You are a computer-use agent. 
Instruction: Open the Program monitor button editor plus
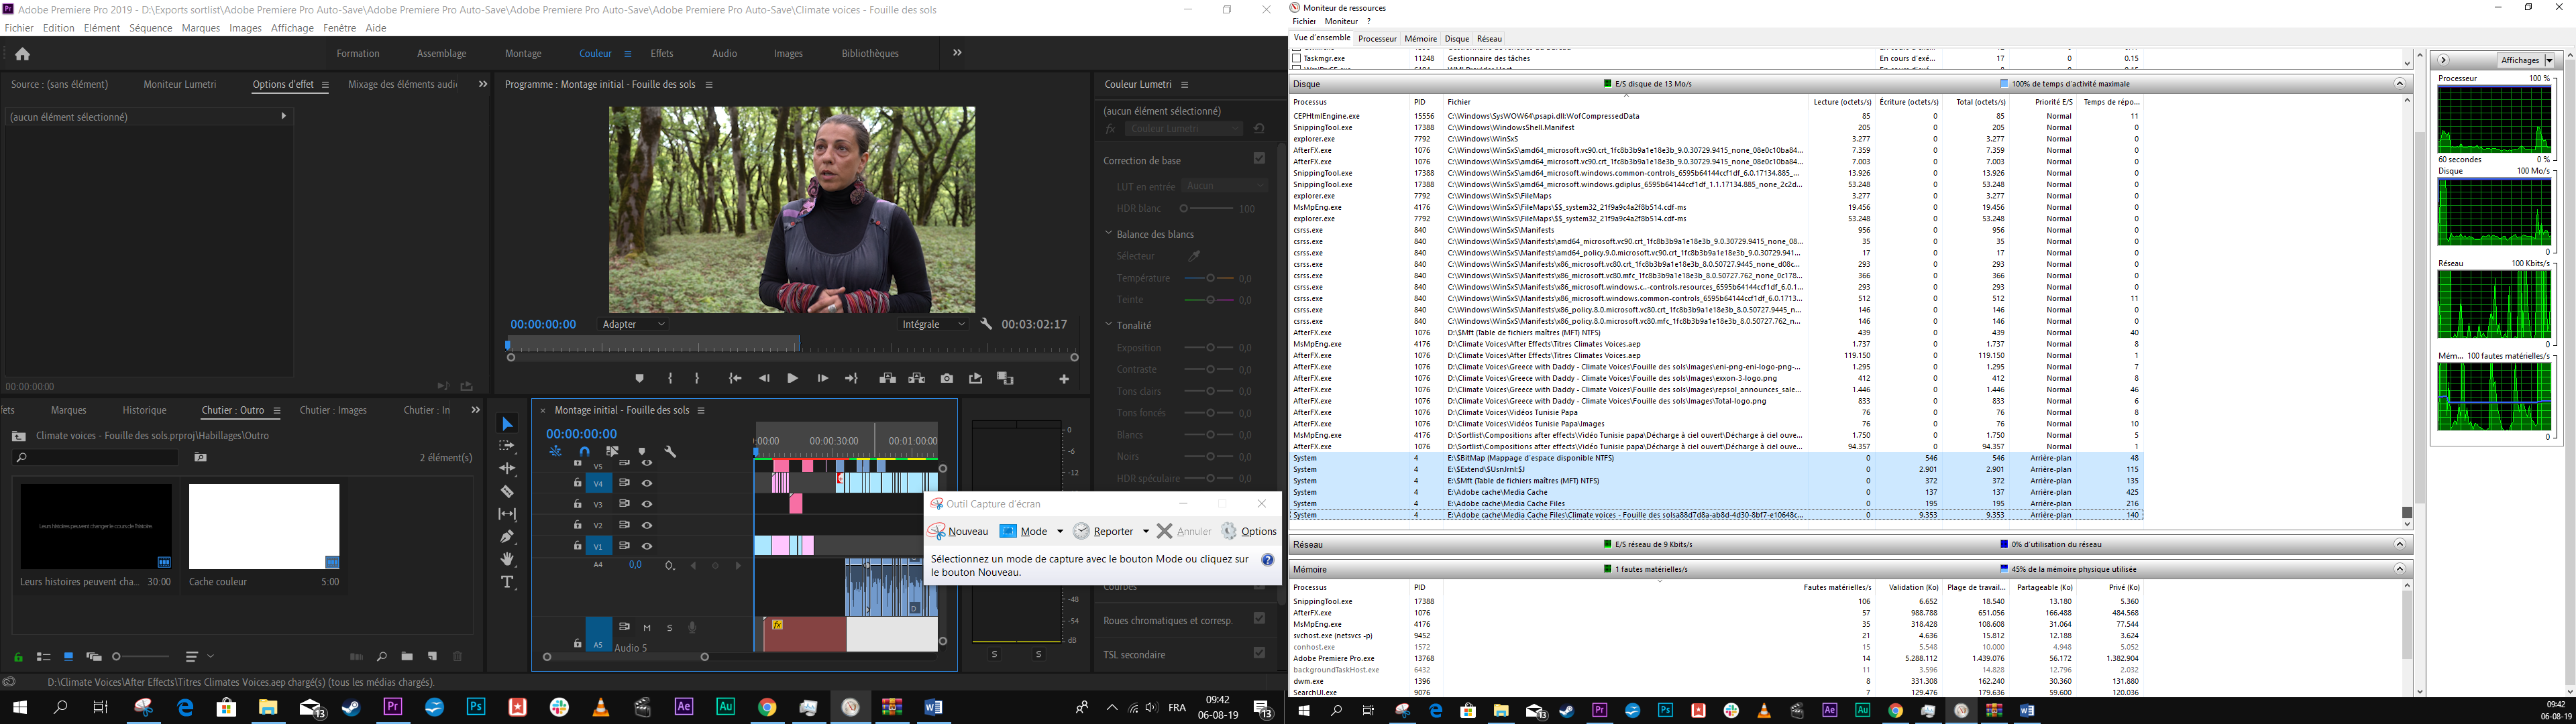click(1064, 379)
